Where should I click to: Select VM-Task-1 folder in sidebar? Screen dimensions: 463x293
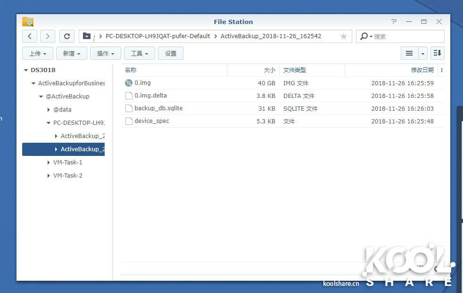tap(67, 163)
